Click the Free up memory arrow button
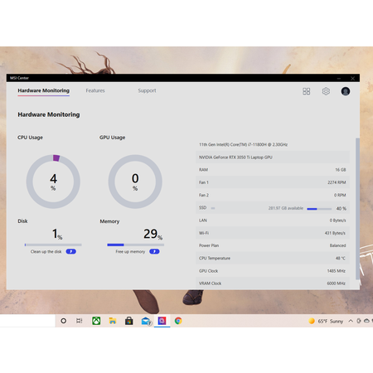The width and height of the screenshot is (373, 373). pyautogui.click(x=154, y=251)
